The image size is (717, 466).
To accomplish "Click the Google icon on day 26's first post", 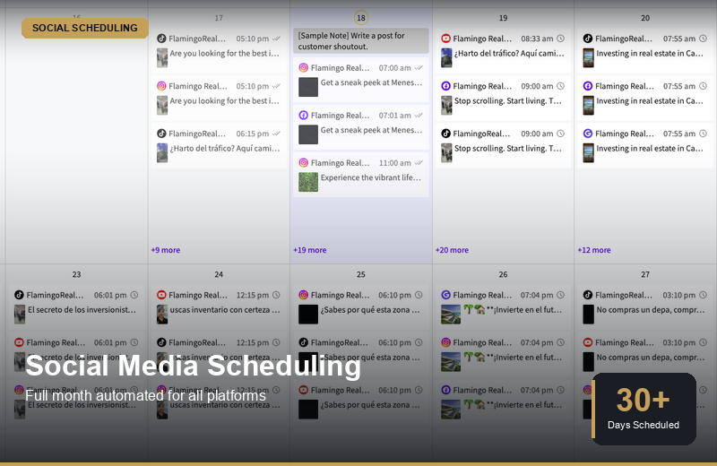I will point(445,295).
